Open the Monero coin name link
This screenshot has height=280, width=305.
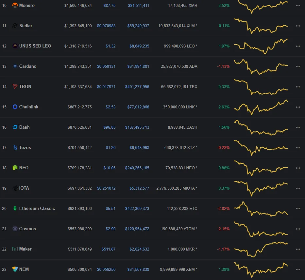[27, 5]
